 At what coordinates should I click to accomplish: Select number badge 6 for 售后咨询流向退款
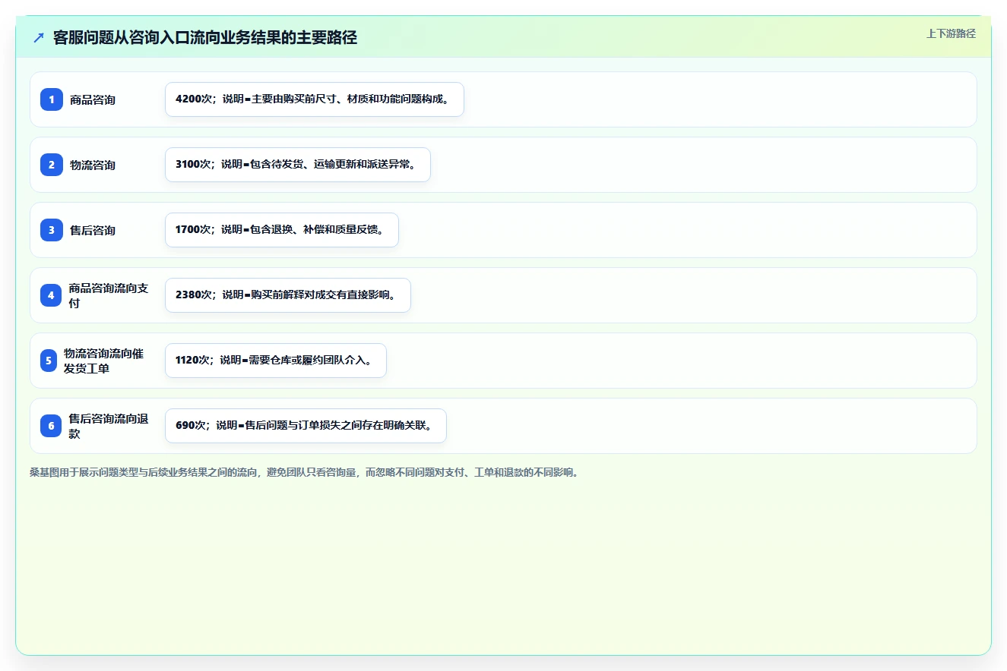click(51, 426)
